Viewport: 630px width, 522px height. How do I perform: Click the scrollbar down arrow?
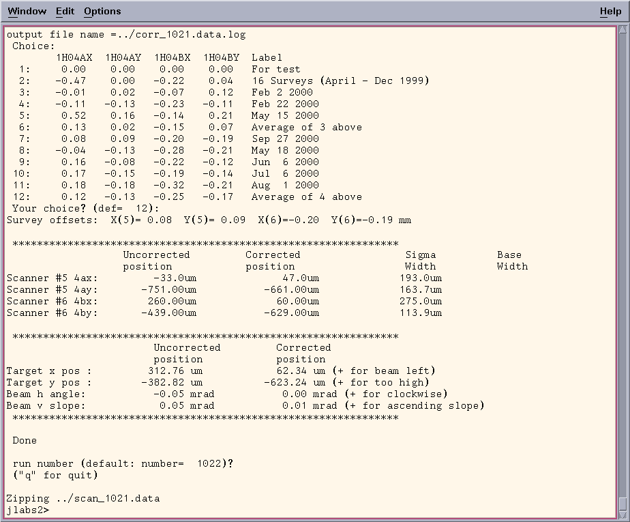click(x=622, y=514)
